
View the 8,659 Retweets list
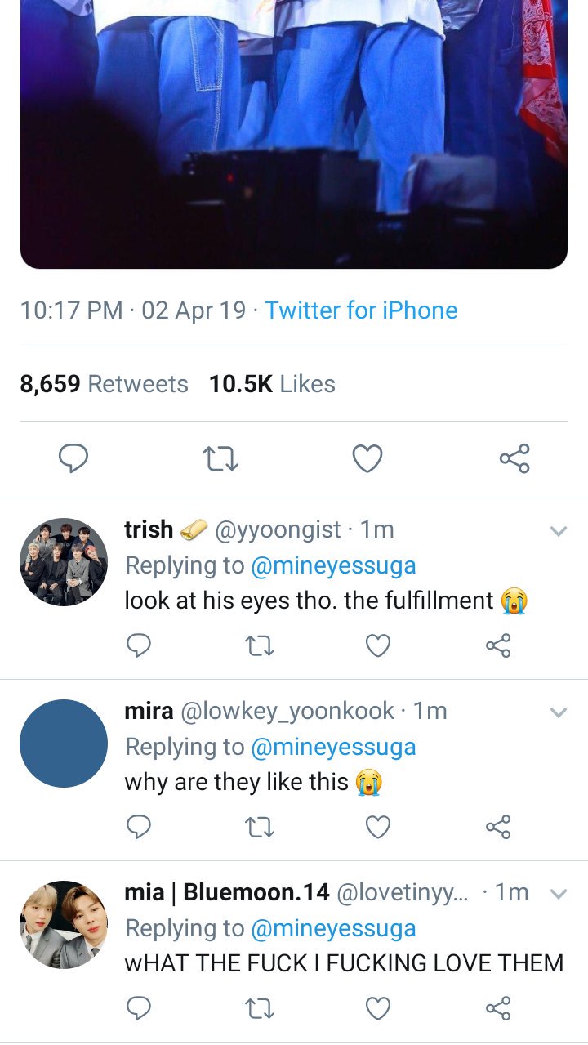[x=104, y=384]
